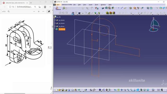Click the Line reference element tool
The image size is (167, 94).
tap(122, 8)
